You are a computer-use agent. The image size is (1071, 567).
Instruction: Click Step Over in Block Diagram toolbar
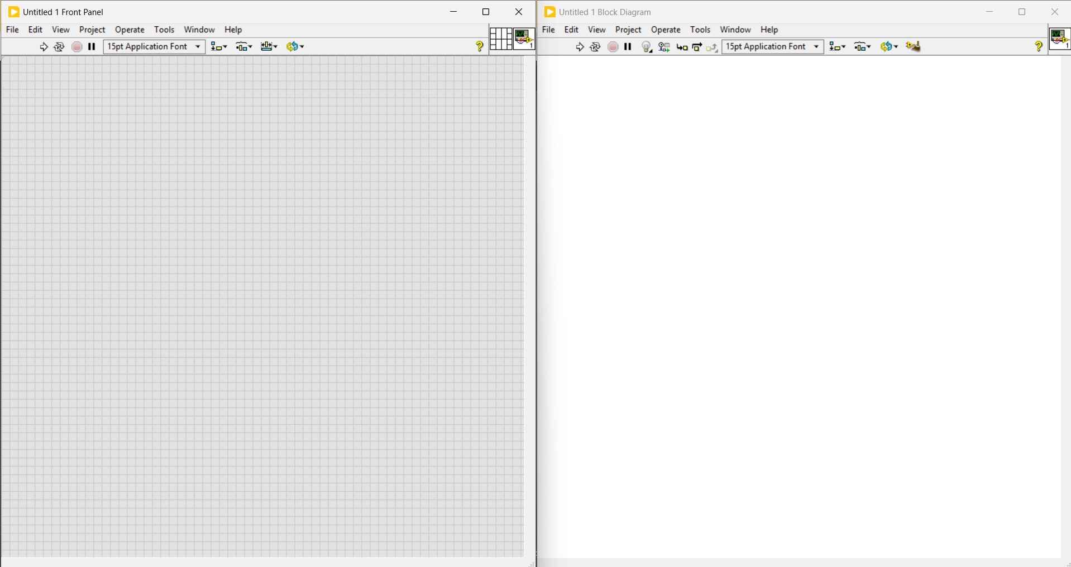[697, 47]
